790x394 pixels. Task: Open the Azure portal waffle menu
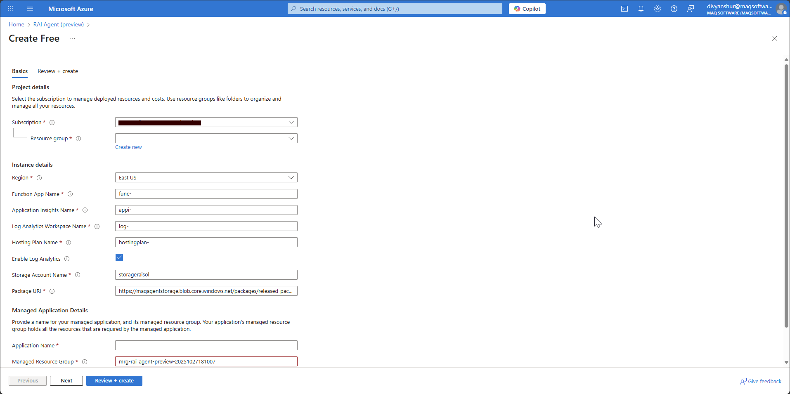point(10,9)
